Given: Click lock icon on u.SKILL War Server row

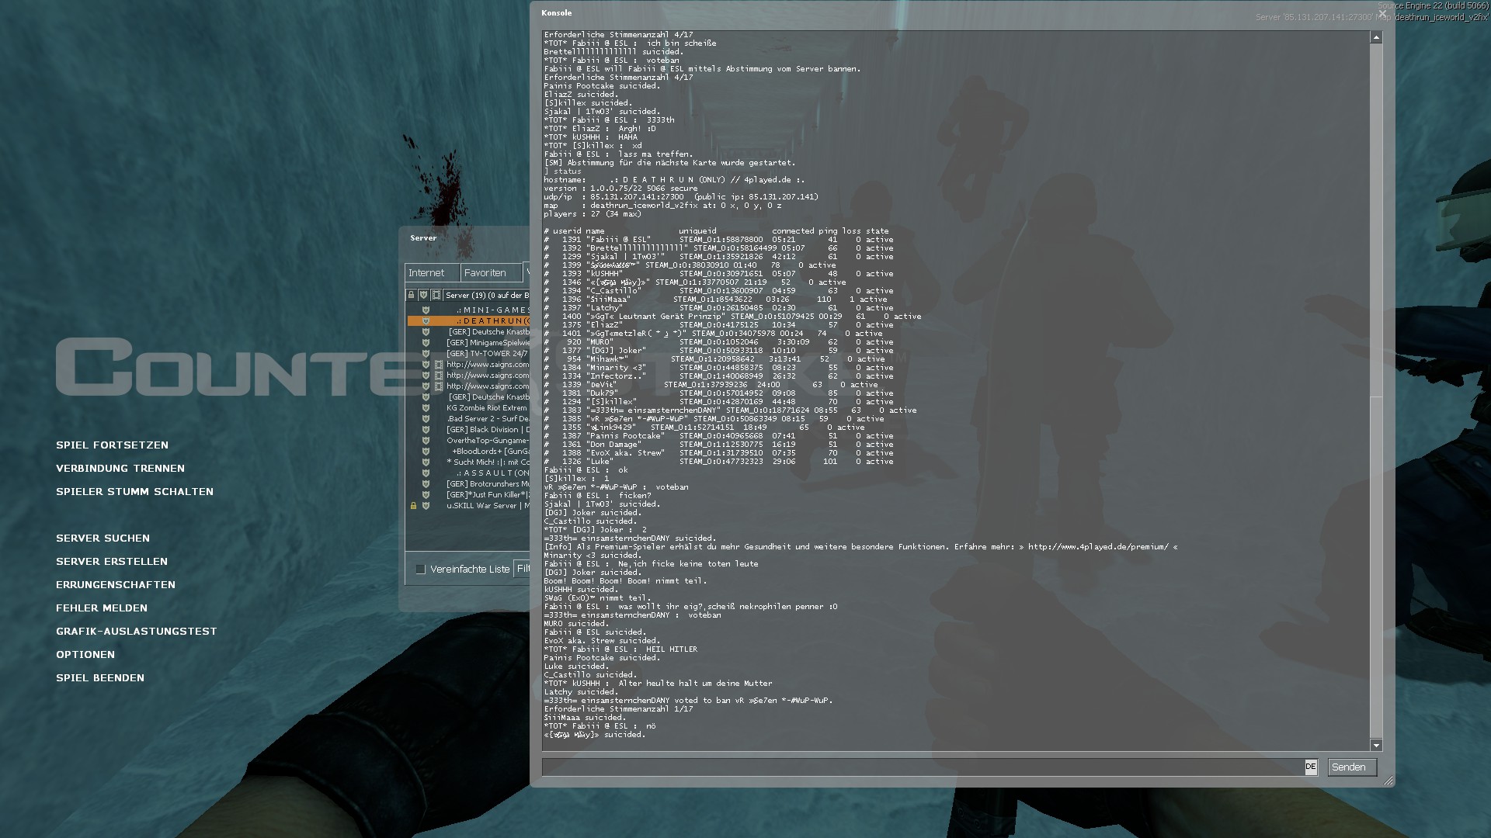Looking at the screenshot, I should [x=413, y=506].
